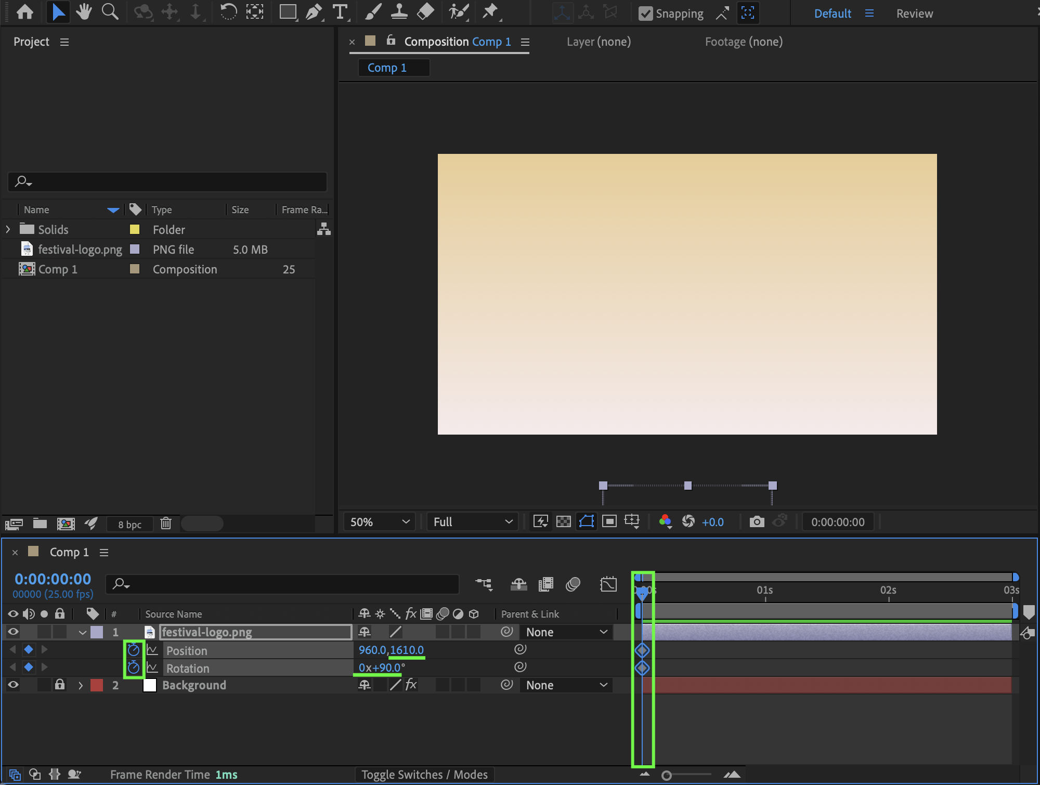Open parent dropdown for Background layer
This screenshot has height=785, width=1040.
coord(566,685)
